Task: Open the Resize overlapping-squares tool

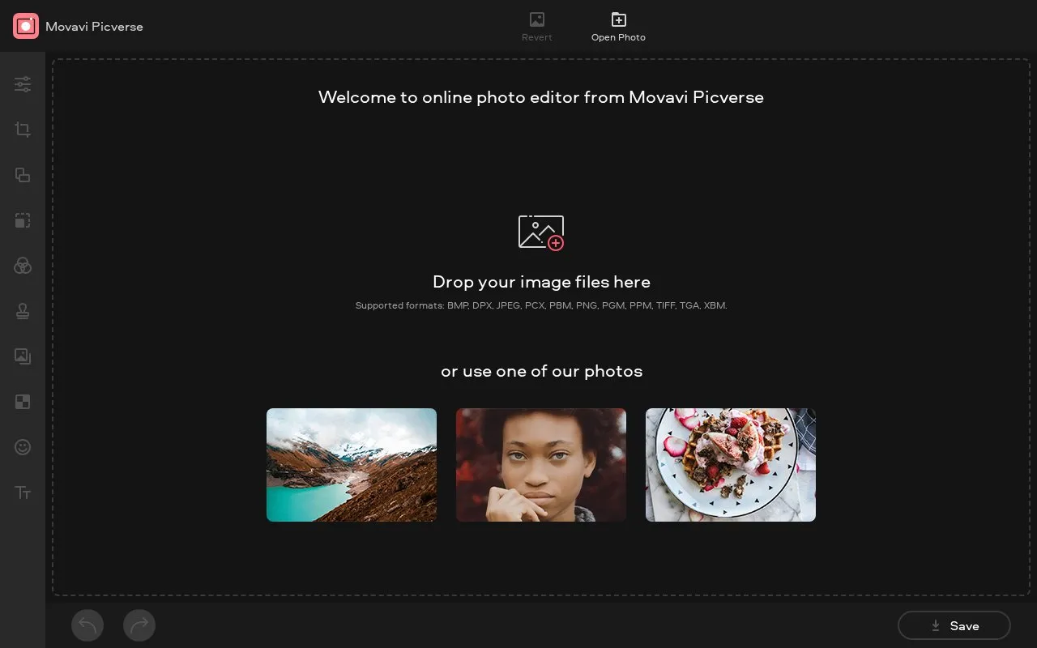Action: [23, 175]
